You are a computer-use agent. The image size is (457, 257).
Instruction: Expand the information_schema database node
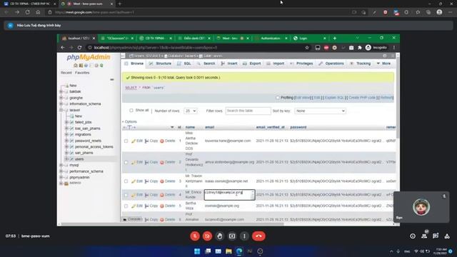pyautogui.click(x=61, y=104)
